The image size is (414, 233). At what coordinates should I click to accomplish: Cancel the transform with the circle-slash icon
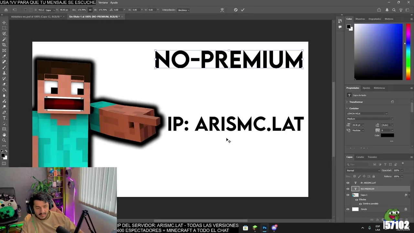click(x=236, y=10)
